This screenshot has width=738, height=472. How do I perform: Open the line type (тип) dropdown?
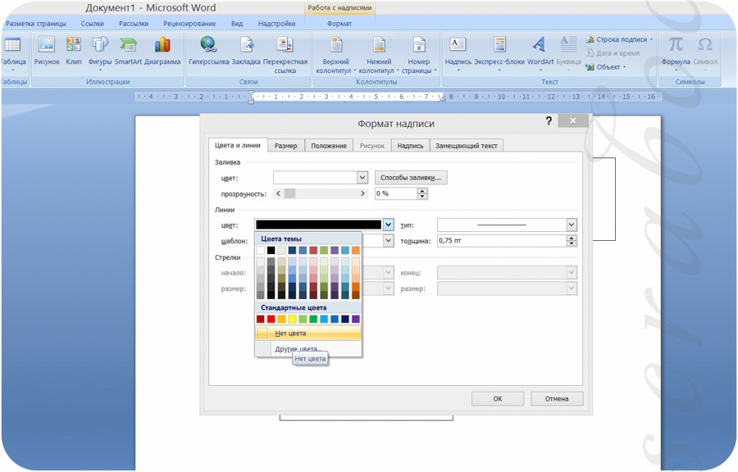[x=572, y=225]
